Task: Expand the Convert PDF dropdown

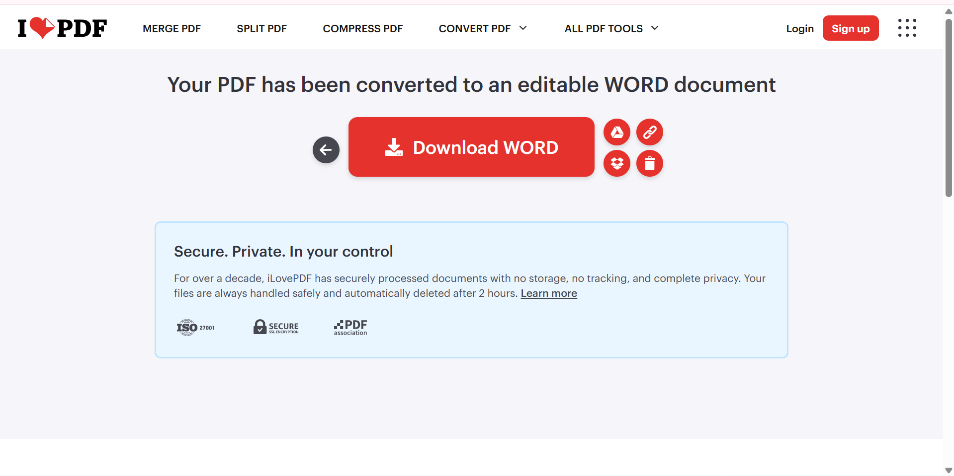Action: tap(483, 29)
